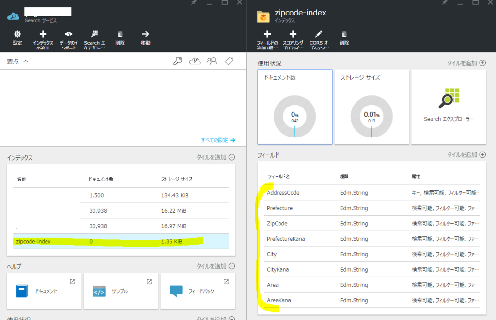Open フィードバック speech bubble tile

click(x=198, y=290)
